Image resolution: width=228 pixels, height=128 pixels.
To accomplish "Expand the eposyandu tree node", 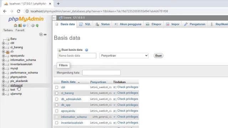I will pos(3,56).
